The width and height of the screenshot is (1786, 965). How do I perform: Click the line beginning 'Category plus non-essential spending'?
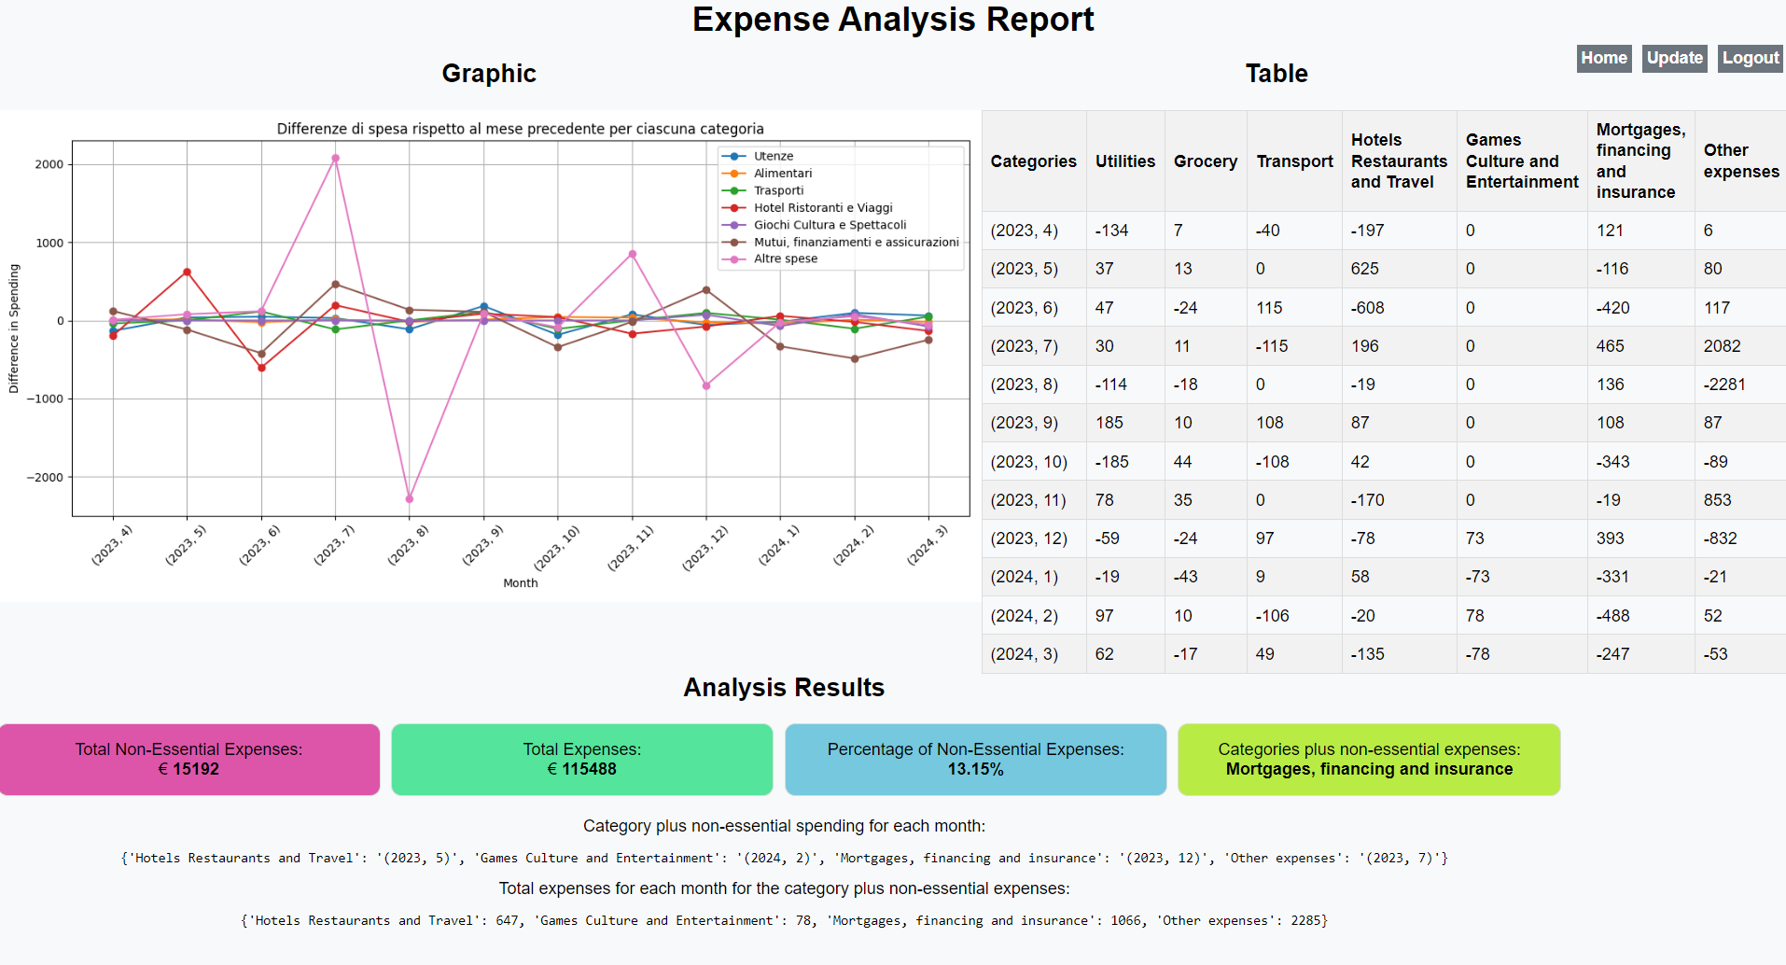[x=784, y=826]
